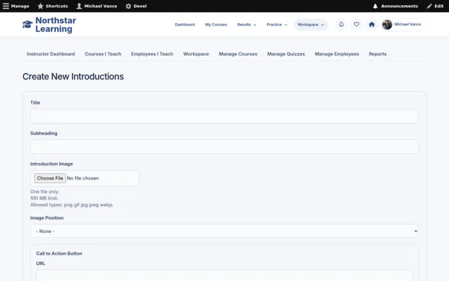The height and width of the screenshot is (281, 449).
Task: Click the Northstar Learning graduation cap logo
Action: pos(28,24)
